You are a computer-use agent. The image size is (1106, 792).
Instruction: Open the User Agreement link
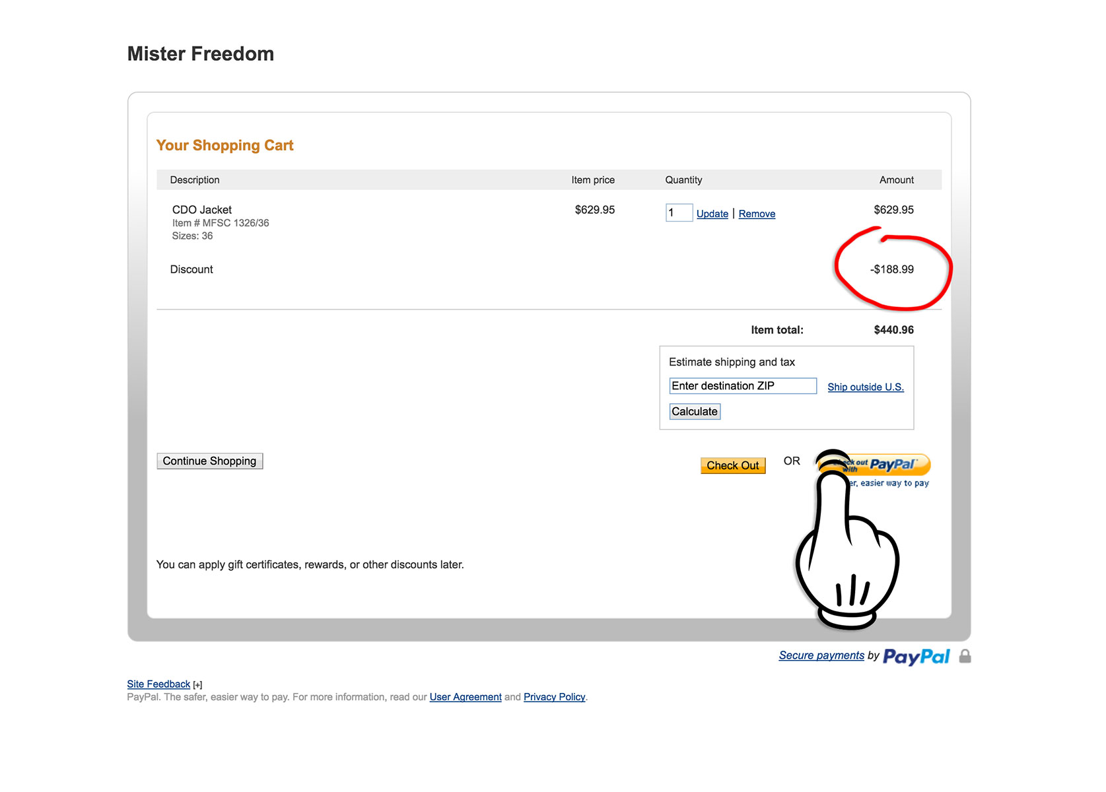pyautogui.click(x=466, y=697)
